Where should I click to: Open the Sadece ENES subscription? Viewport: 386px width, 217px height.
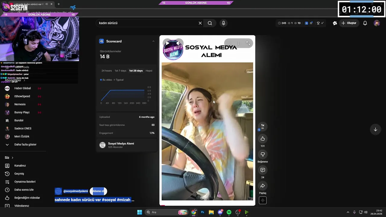pos(23,128)
